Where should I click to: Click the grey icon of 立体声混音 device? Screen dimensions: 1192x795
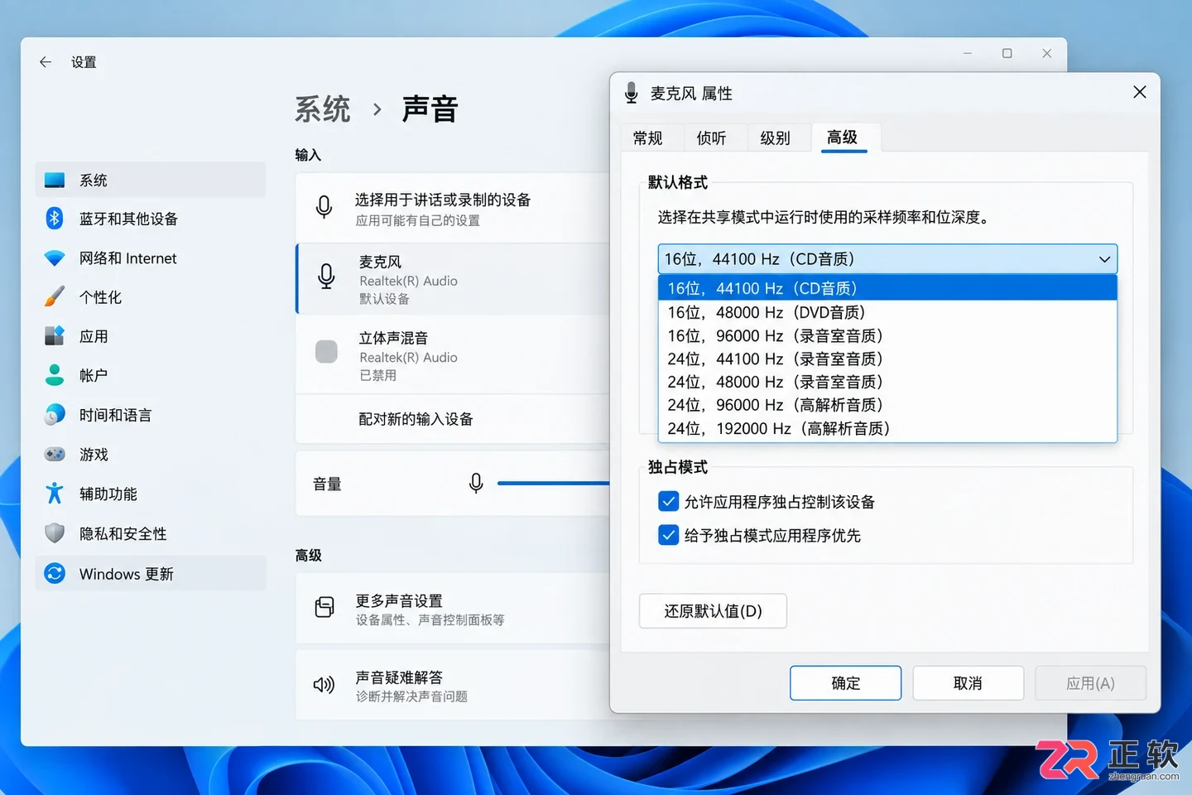pyautogui.click(x=326, y=352)
